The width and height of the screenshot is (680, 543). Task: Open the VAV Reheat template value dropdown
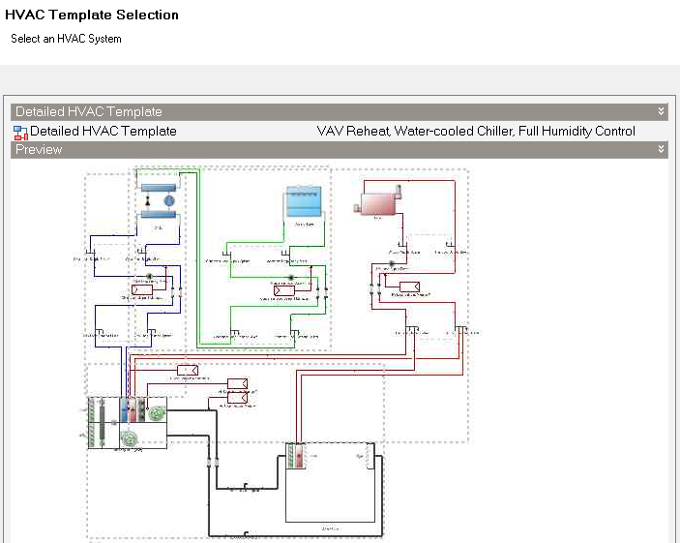pos(476,132)
